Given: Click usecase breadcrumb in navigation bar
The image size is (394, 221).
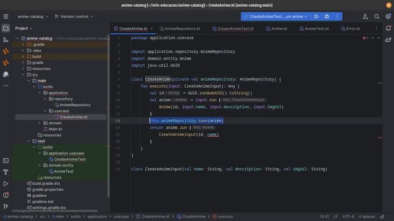Looking at the screenshot, I should (x=121, y=217).
